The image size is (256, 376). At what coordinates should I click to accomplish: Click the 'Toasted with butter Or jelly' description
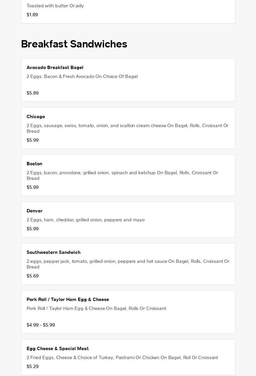55,6
